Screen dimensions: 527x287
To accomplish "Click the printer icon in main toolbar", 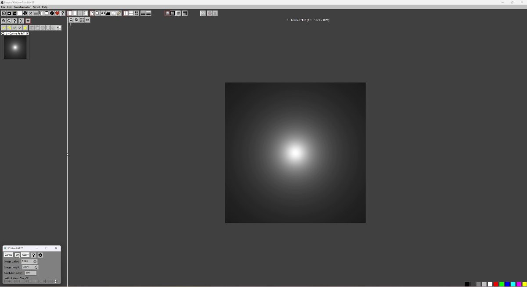I will coord(25,13).
